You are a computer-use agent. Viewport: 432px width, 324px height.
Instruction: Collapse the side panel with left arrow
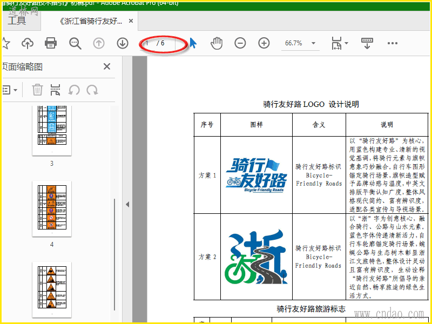(127, 205)
